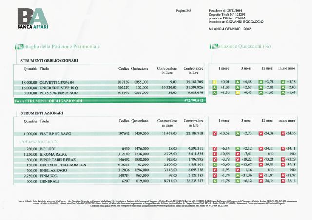Click the 'BIPOP CARIRE FRAZ' row title
This screenshot has width=312, height=220.
[58, 160]
